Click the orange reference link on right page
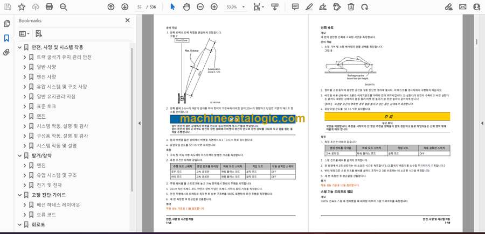Screen dimensions: 485x234 (x=340, y=185)
